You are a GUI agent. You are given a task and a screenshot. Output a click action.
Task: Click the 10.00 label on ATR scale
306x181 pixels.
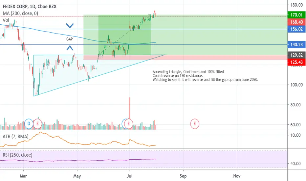tap(295, 135)
